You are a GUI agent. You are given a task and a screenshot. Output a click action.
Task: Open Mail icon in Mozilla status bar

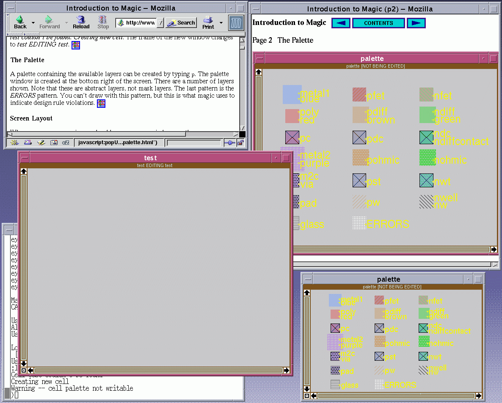pyautogui.click(x=28, y=143)
